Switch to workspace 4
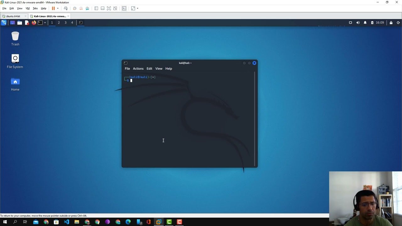Image resolution: width=402 pixels, height=226 pixels. 72,23
